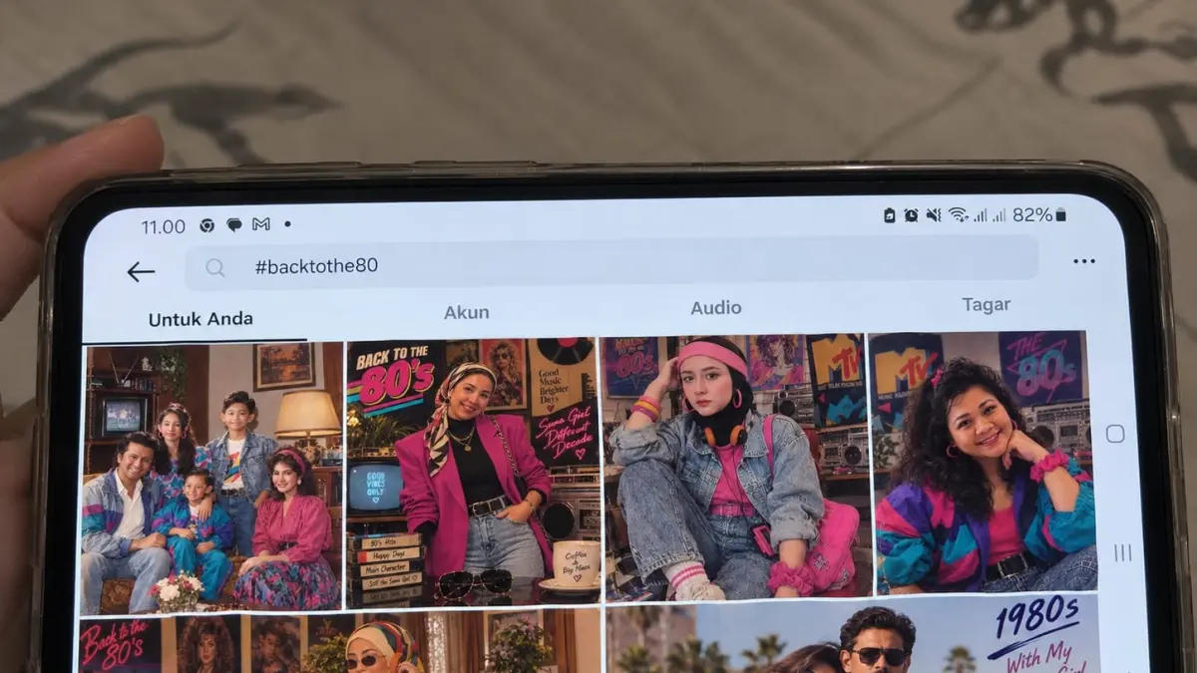Screen dimensions: 1197x673
Task: Tap the battery icon beside 82%
Action: click(1060, 214)
